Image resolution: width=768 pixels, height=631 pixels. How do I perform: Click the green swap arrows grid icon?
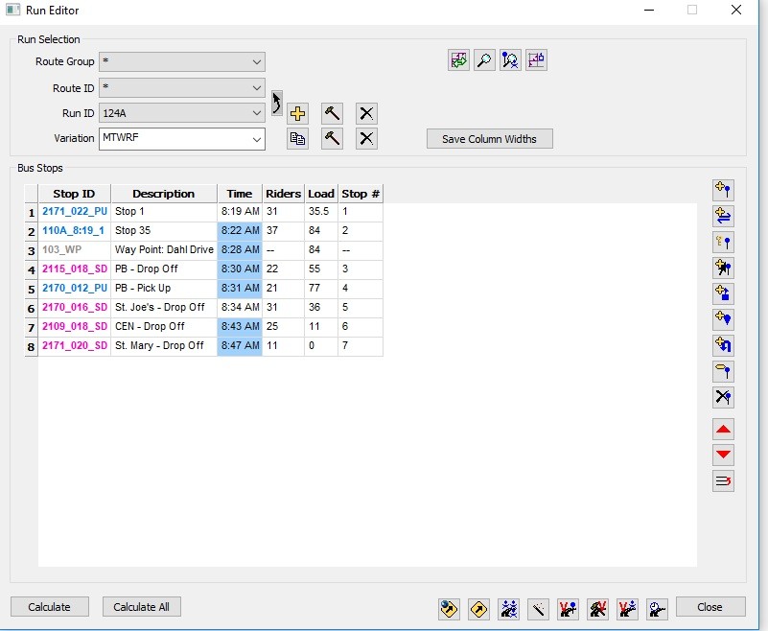[x=458, y=60]
